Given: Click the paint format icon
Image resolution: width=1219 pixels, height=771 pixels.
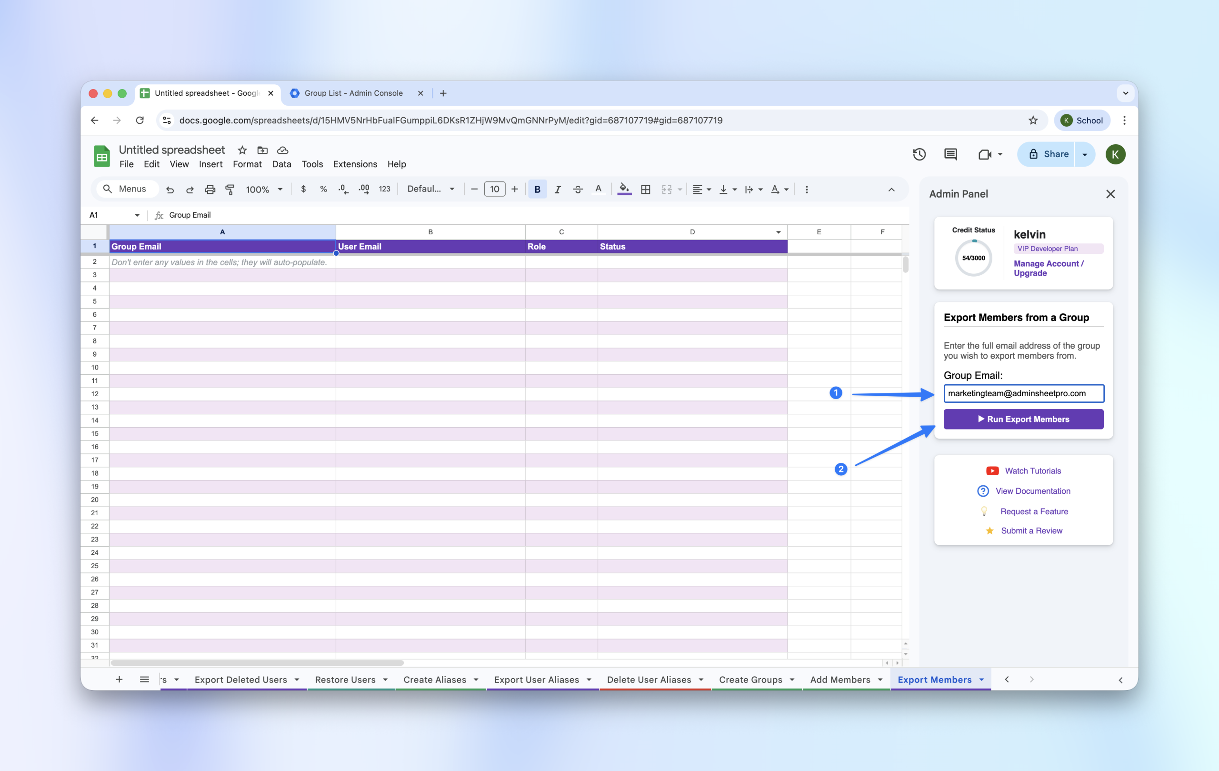Looking at the screenshot, I should tap(230, 190).
